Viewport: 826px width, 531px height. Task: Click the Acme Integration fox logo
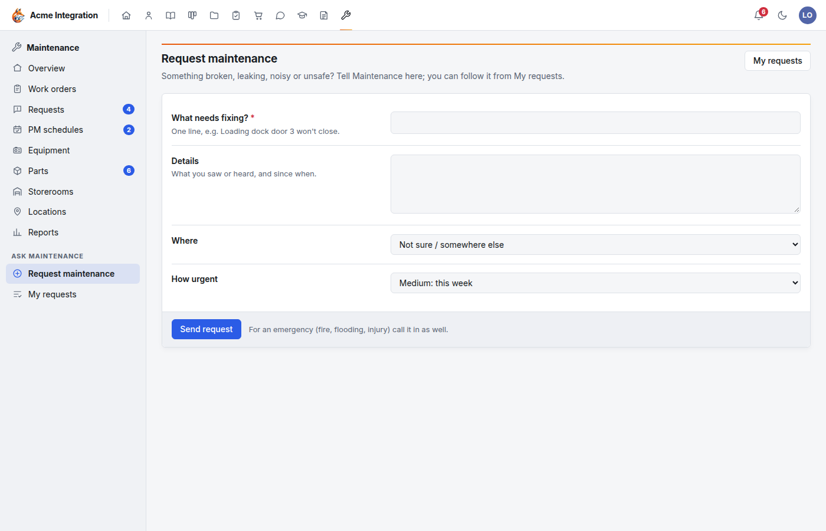(x=18, y=15)
